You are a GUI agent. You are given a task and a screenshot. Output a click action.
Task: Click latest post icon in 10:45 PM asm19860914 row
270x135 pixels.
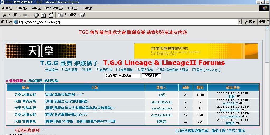click(244, 116)
